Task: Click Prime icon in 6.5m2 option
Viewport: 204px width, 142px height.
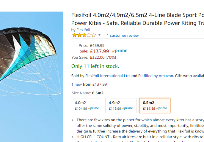Action: click(161, 109)
